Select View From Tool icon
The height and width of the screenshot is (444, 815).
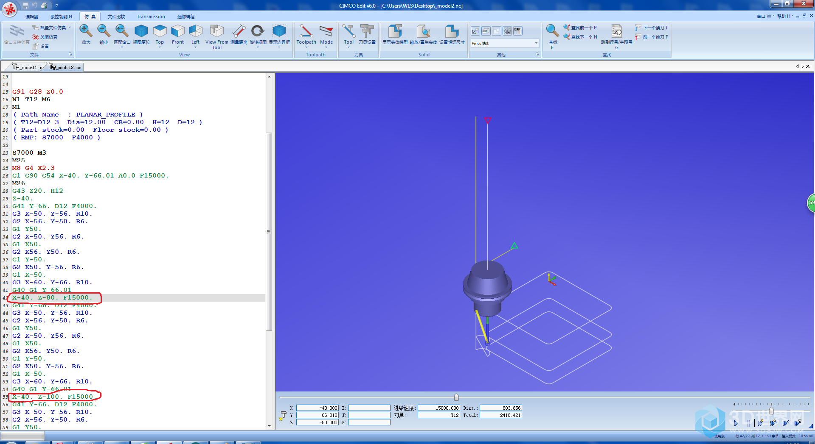217,31
